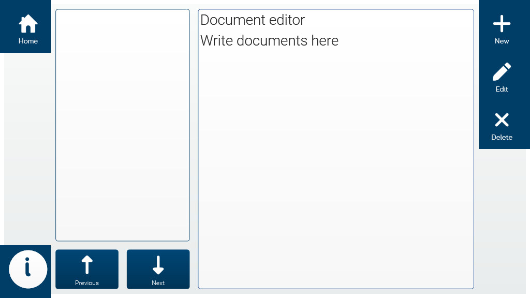Click the "Previous" button label
530x298 pixels.
(x=87, y=283)
